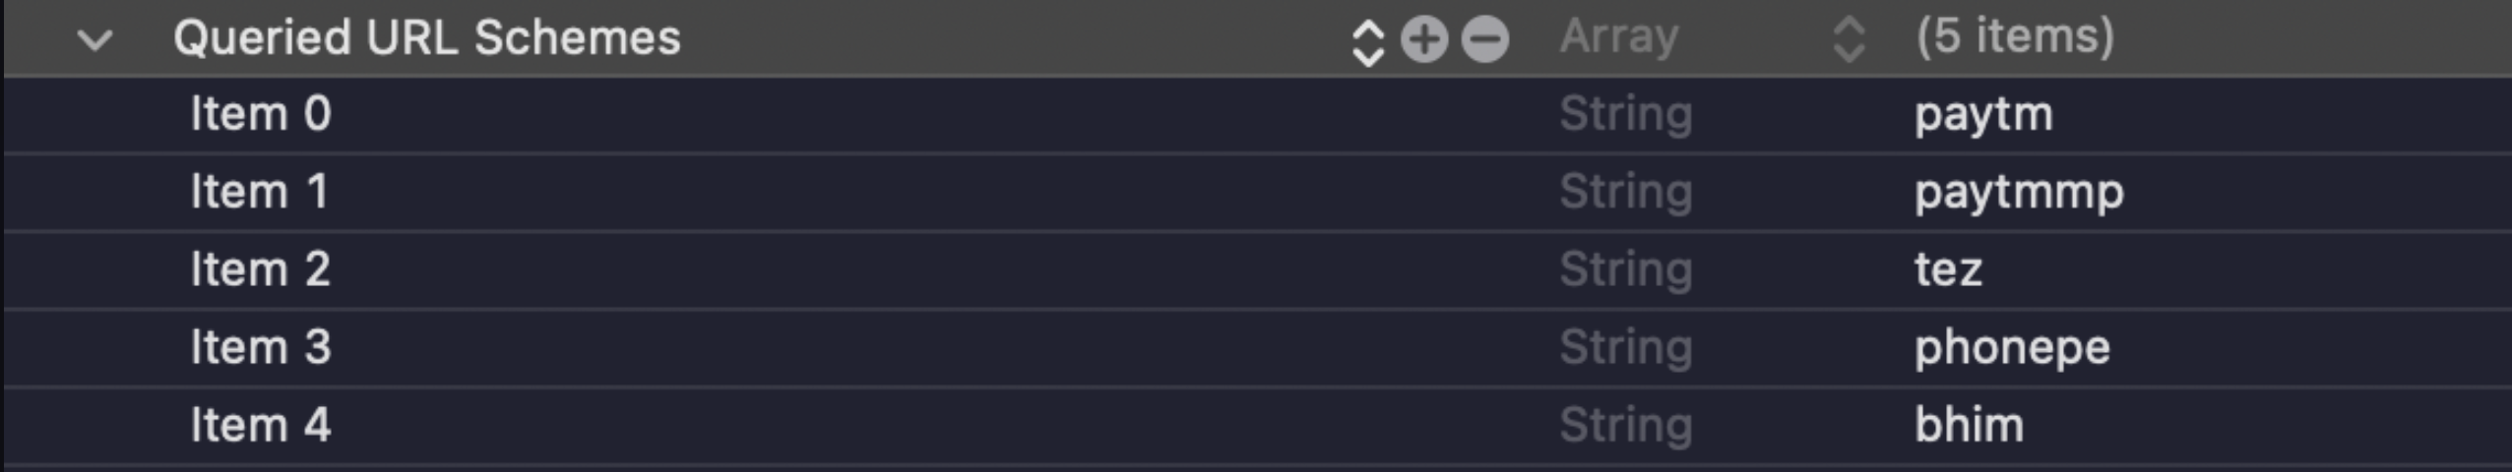Click the String type of Item 0
Screen dimensions: 2512x472
click(1625, 114)
